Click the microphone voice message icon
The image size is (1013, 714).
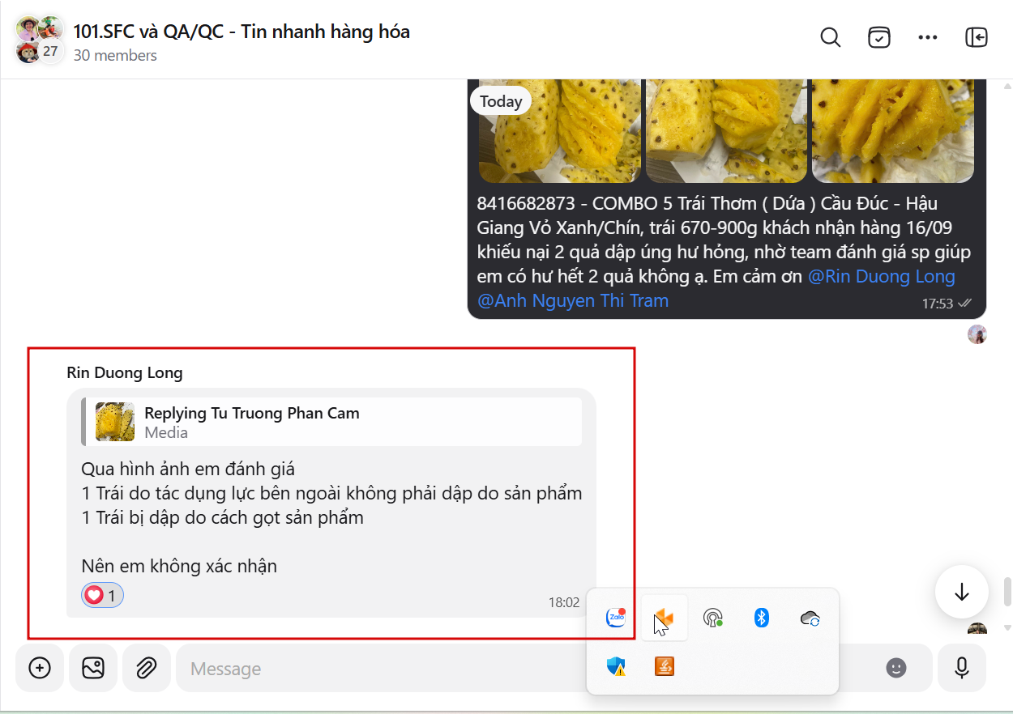tap(962, 668)
